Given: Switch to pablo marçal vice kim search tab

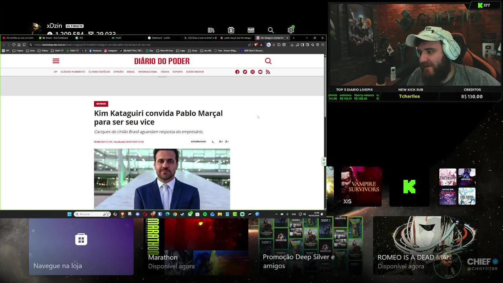Looking at the screenshot, I should coord(236,38).
